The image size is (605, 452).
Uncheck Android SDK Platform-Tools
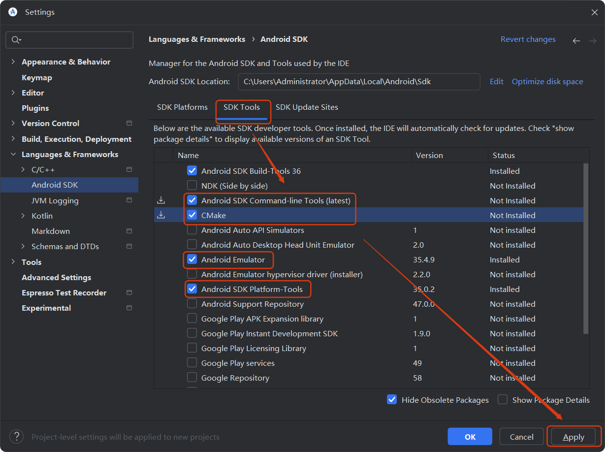pos(192,289)
